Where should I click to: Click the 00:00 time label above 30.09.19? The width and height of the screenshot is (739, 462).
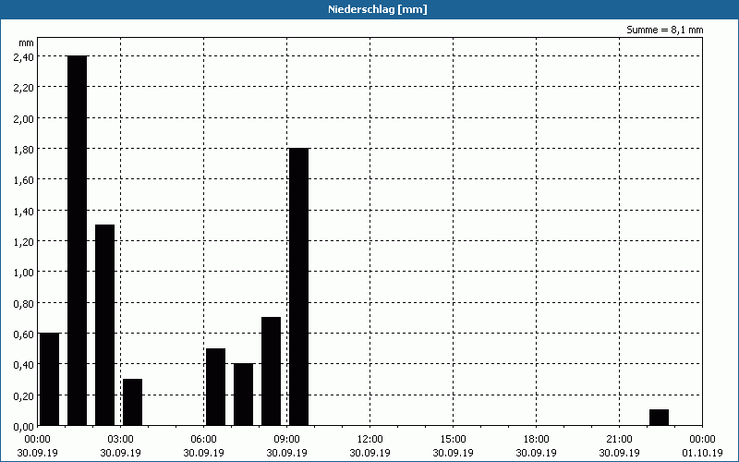(x=37, y=440)
